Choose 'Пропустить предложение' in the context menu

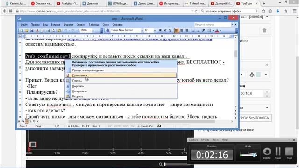tap(121, 70)
